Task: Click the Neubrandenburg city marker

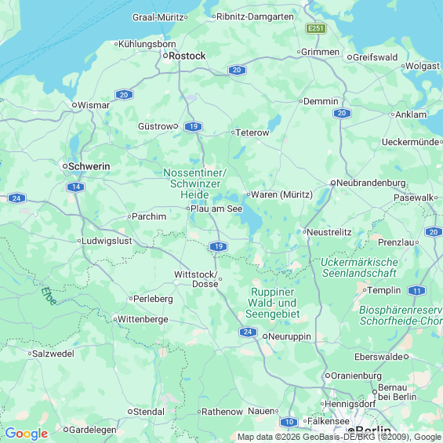Action: coord(333,183)
